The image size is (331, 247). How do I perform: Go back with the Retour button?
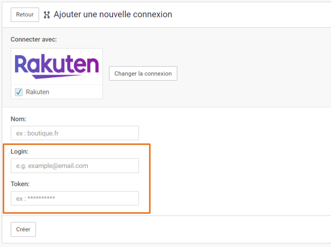(x=25, y=15)
